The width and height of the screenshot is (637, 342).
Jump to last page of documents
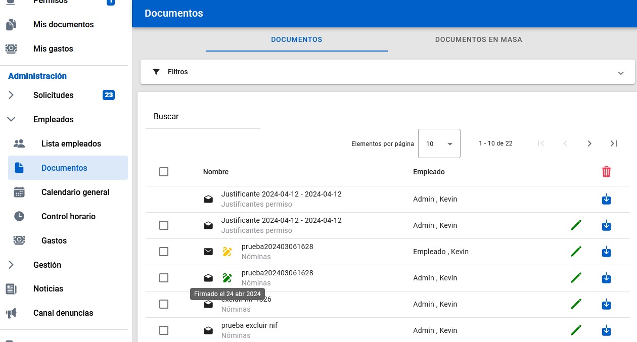pos(613,143)
